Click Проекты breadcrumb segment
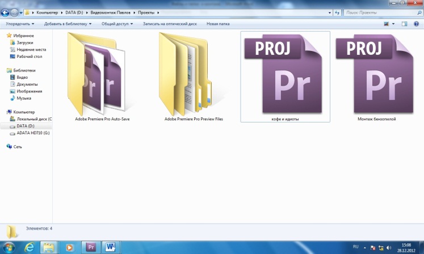Screen dimensions: 424x254 pos(146,12)
